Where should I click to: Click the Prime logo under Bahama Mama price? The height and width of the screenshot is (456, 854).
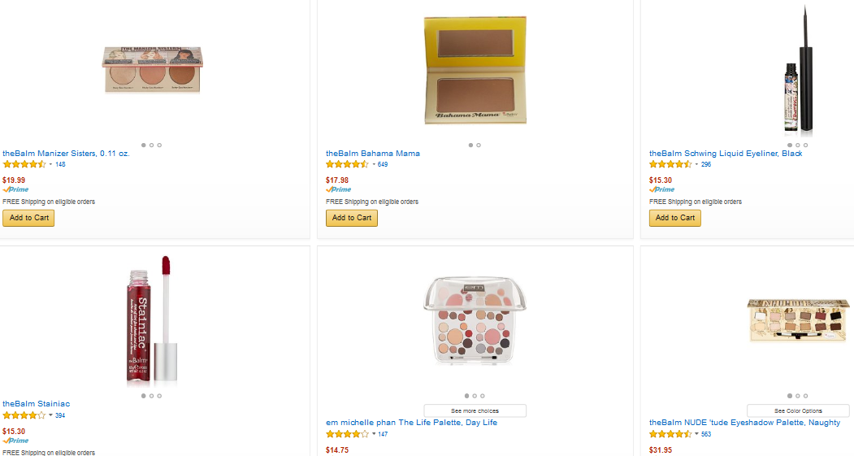pyautogui.click(x=339, y=189)
